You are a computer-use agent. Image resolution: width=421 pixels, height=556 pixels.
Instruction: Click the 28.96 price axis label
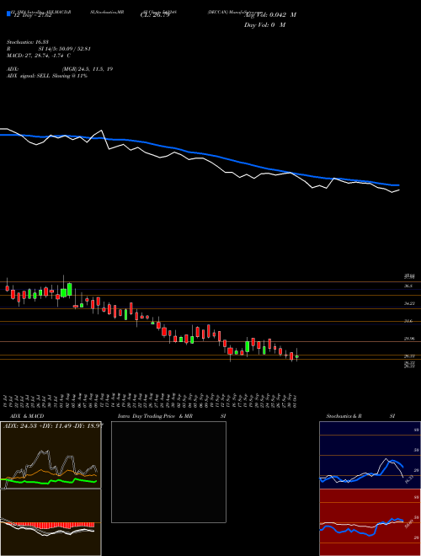pos(409,339)
